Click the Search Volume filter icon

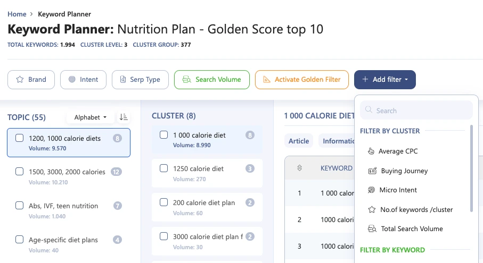tap(186, 80)
